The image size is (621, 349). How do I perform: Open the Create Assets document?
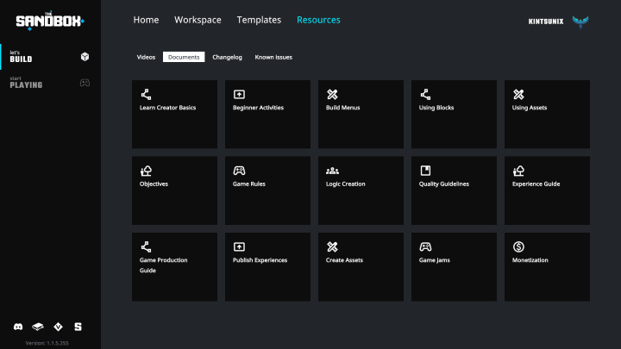tap(361, 266)
